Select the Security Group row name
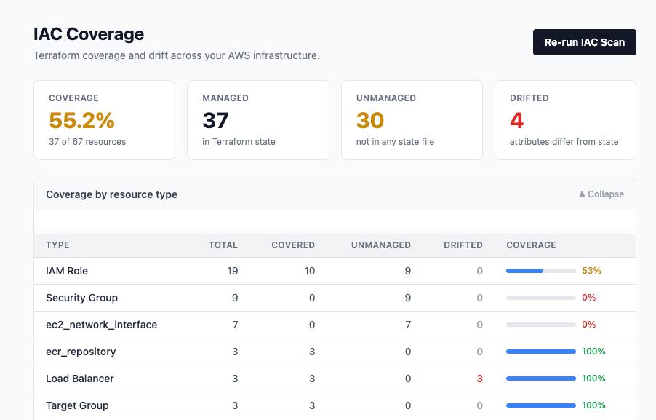Image resolution: width=656 pixels, height=420 pixels. (82, 298)
